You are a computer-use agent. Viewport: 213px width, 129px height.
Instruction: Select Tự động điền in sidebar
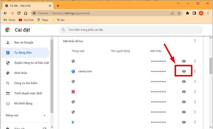coord(23,53)
